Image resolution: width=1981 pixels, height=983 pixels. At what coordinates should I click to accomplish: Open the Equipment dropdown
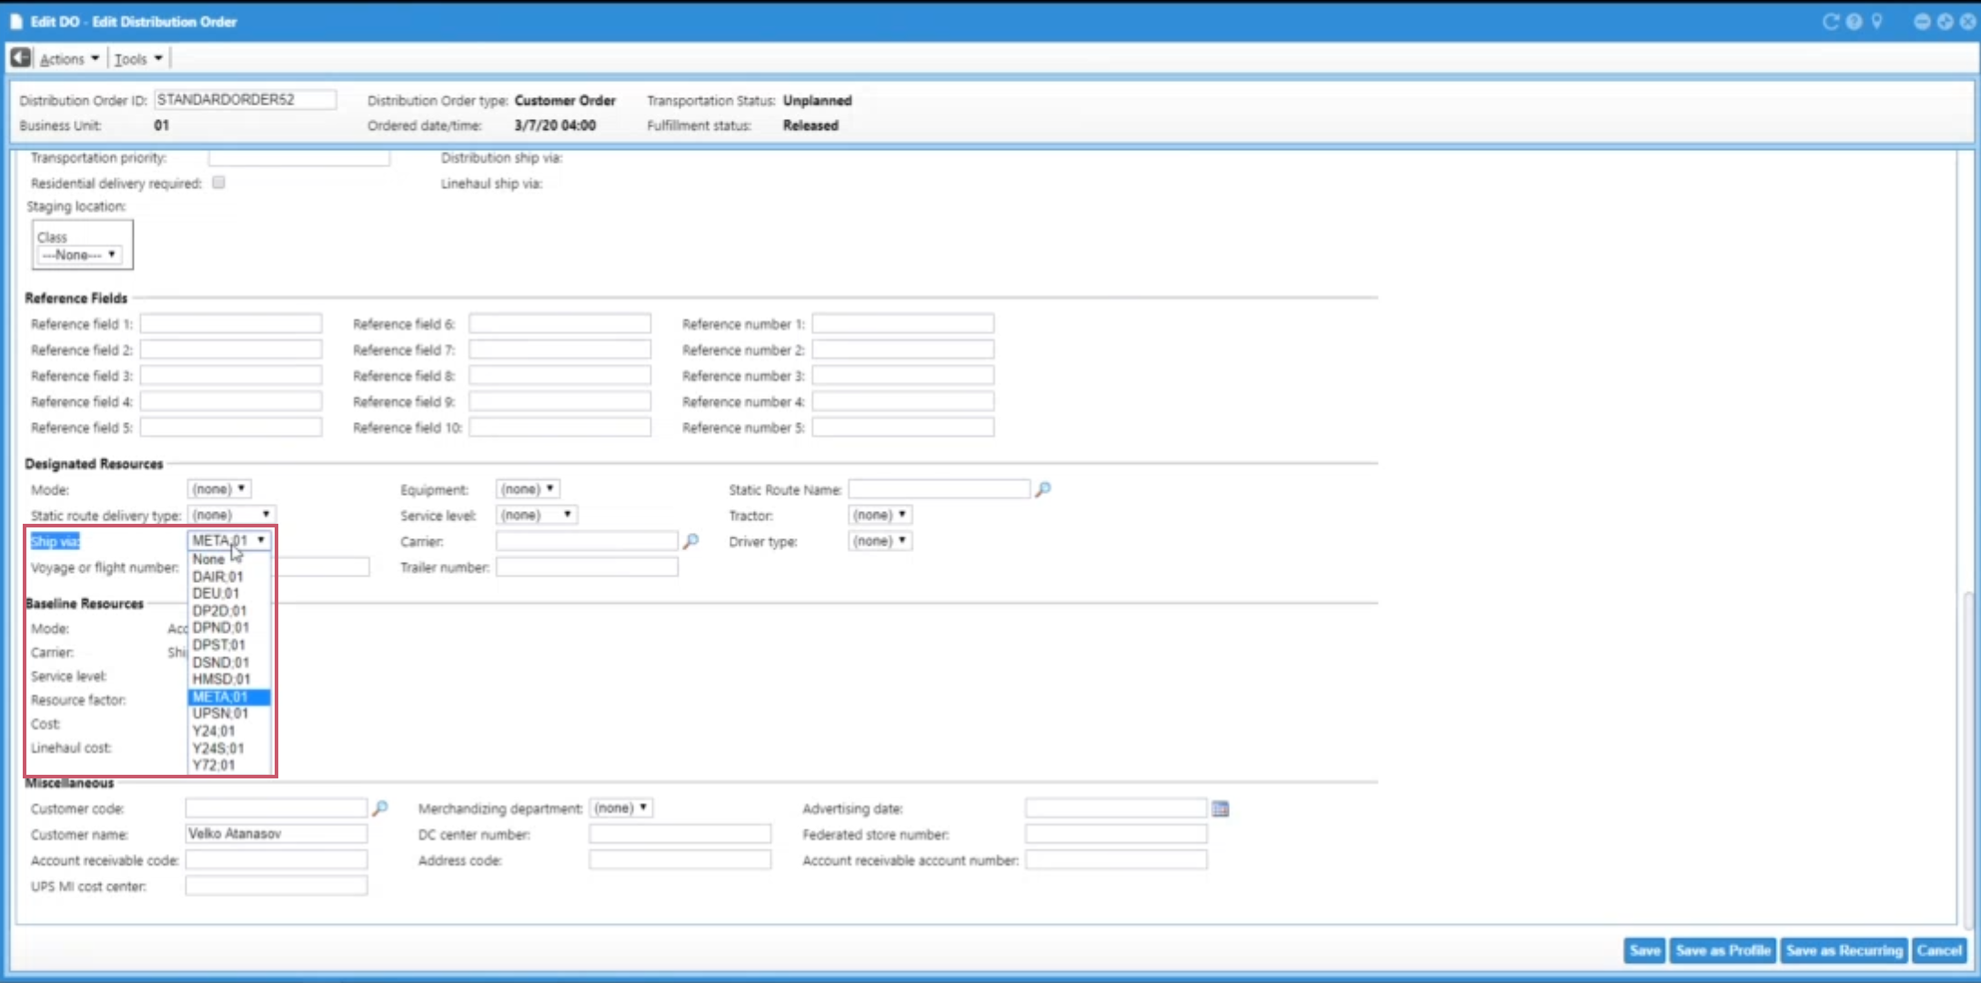pyautogui.click(x=528, y=489)
